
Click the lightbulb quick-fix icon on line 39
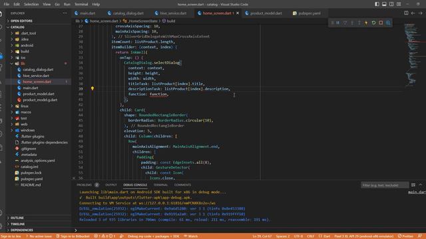click(93, 88)
